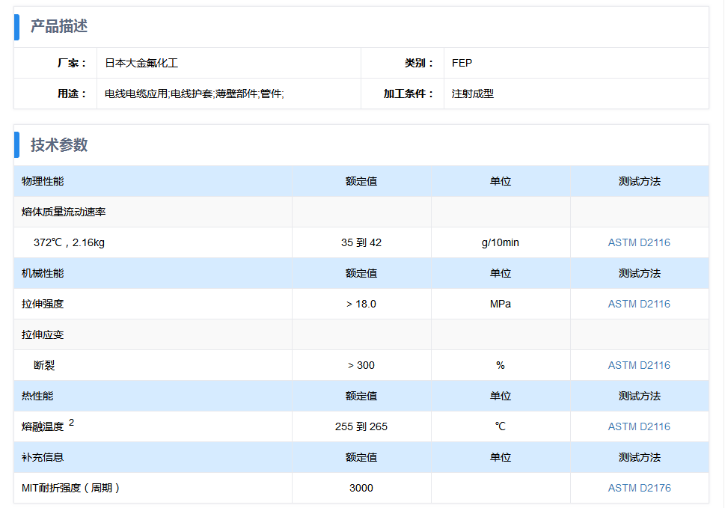
Task: Click the 物理性能 table header
Action: coord(43,181)
